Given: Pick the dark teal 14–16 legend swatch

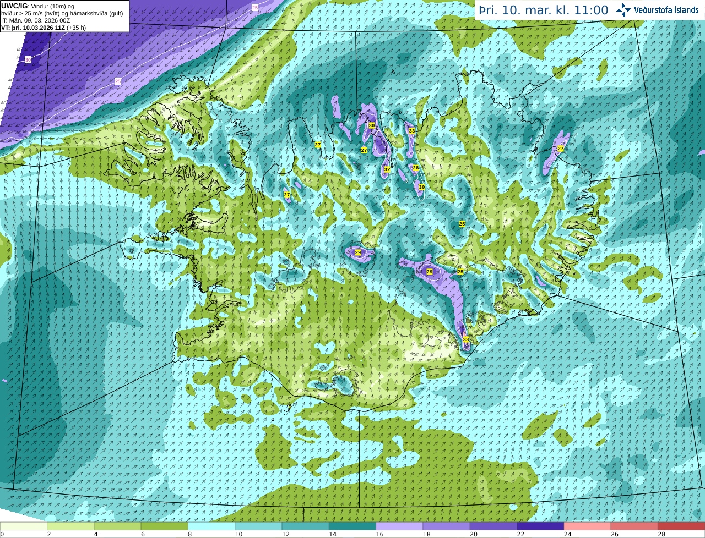Looking at the screenshot, I should point(352,526).
